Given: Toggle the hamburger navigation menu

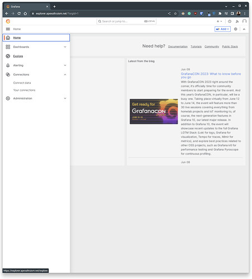Looking at the screenshot, I should point(8,29).
